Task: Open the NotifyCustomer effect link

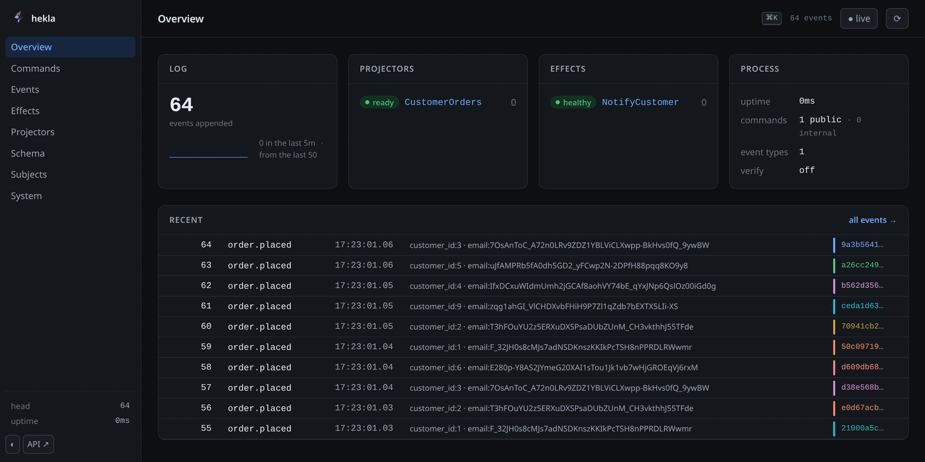Action: coord(640,102)
